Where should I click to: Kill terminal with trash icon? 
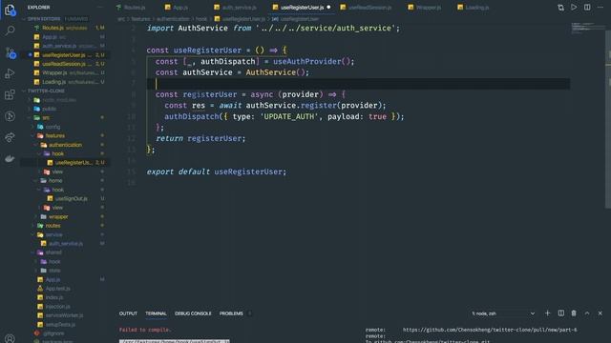574,313
